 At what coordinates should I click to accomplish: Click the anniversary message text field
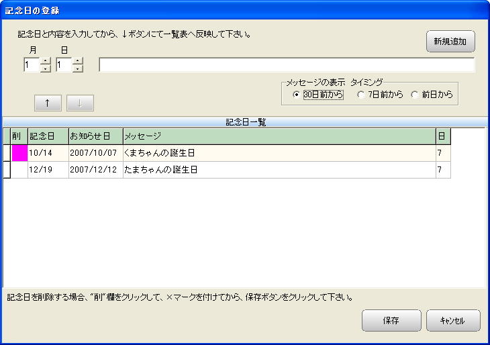[x=287, y=65]
